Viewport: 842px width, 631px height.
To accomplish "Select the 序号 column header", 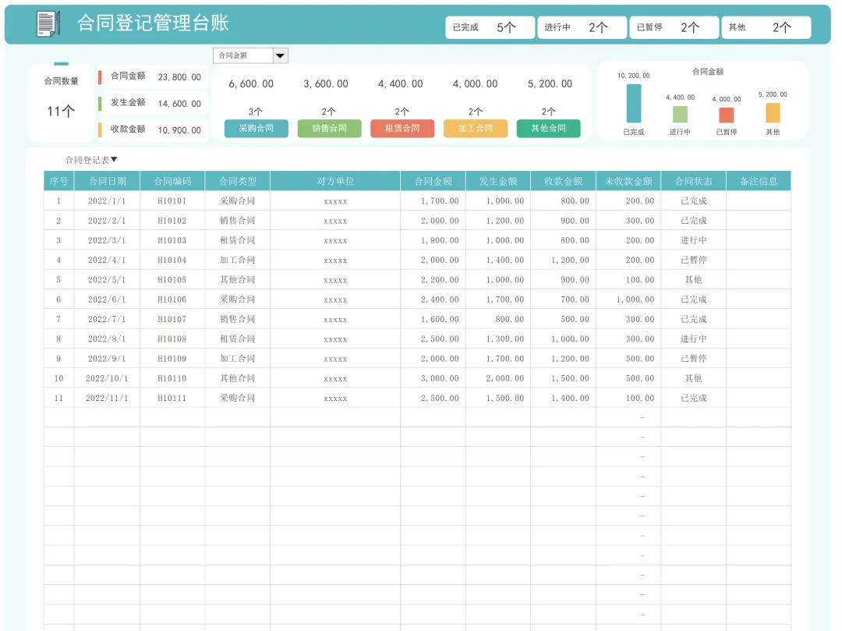I will point(58,181).
